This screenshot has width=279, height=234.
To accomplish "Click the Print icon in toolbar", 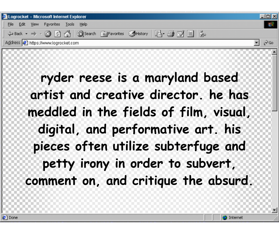I will pos(171,34).
